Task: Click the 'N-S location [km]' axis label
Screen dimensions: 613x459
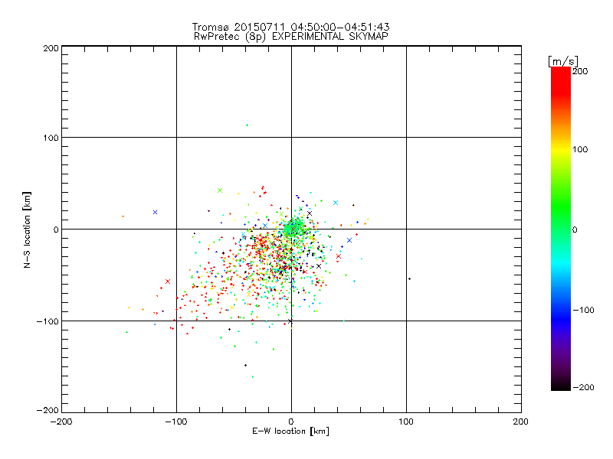Action: pos(27,230)
